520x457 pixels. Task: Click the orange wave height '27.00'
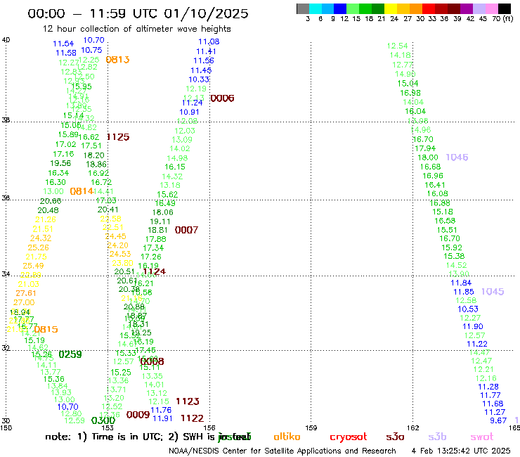pyautogui.click(x=24, y=303)
